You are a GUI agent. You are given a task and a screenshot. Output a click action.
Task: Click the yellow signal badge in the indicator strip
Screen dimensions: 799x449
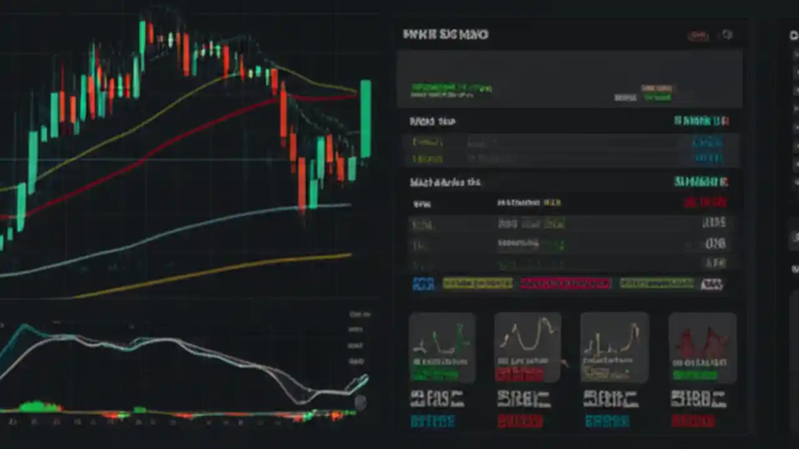point(478,284)
